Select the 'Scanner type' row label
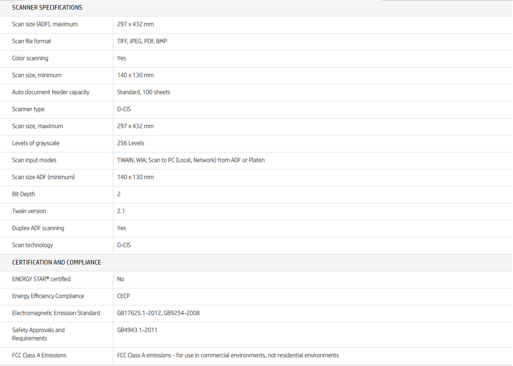513x366 pixels. coord(28,109)
